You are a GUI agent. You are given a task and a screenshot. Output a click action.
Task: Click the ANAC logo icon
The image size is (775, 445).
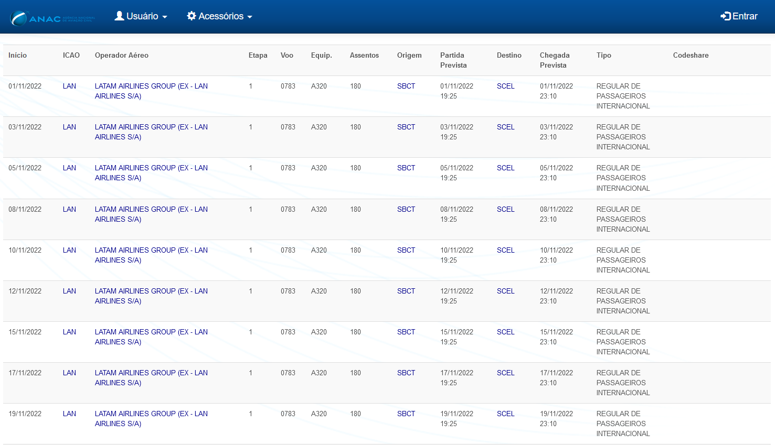click(x=52, y=18)
